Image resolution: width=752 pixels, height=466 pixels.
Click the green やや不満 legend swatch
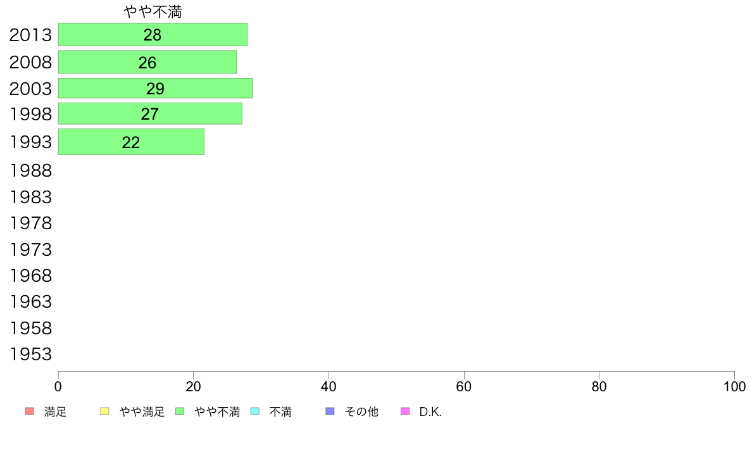[180, 412]
